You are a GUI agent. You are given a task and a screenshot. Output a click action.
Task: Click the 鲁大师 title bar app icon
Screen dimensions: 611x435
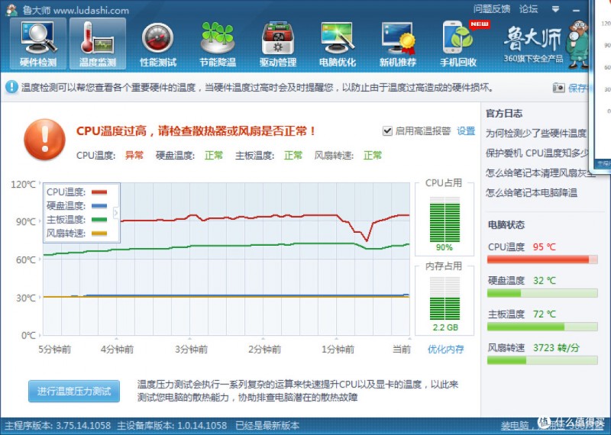pos(12,10)
